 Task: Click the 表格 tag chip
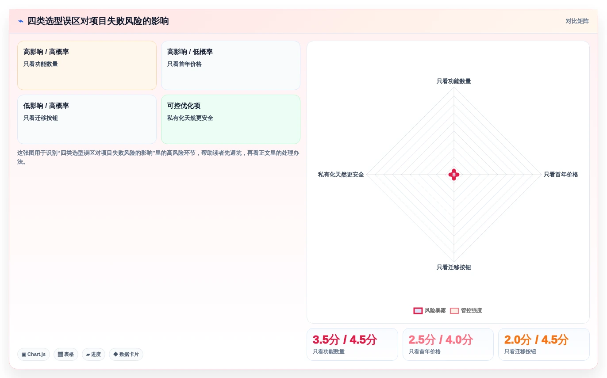click(66, 355)
